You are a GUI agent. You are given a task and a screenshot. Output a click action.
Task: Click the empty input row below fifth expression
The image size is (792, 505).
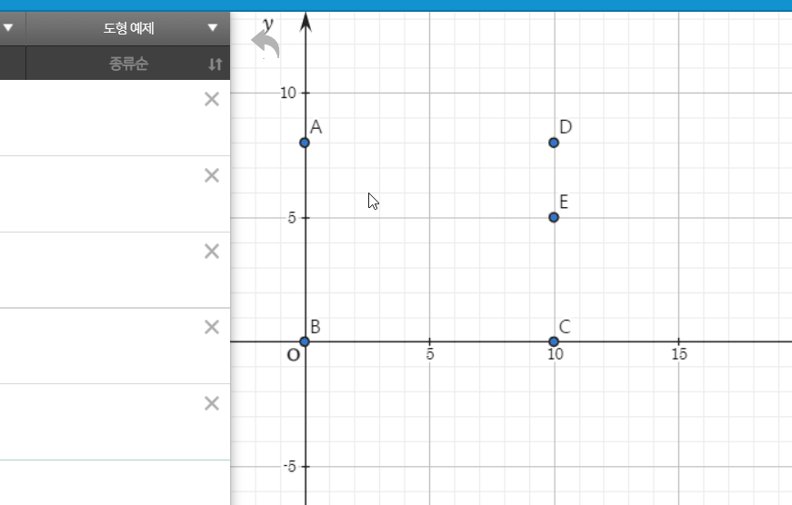(115, 482)
